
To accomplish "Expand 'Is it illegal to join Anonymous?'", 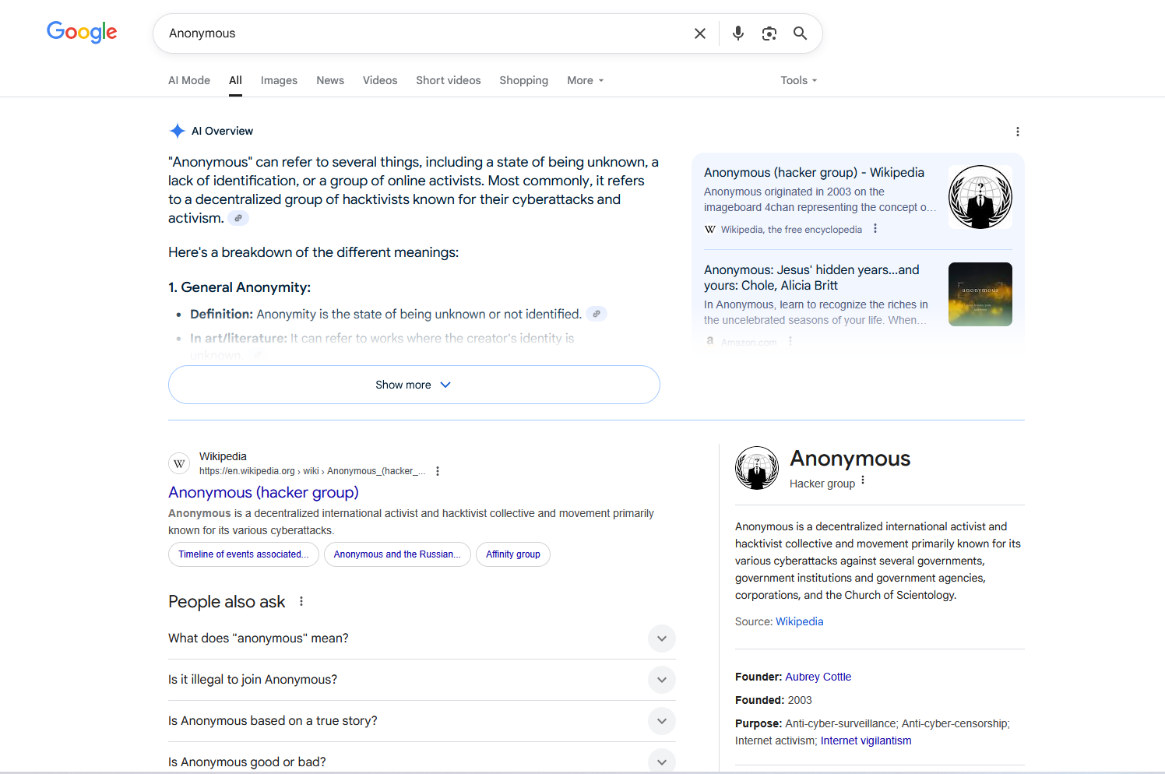I will tap(421, 680).
